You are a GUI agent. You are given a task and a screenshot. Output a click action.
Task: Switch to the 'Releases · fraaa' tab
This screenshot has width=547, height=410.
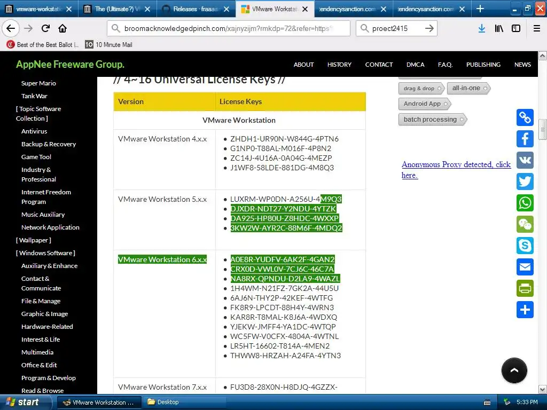[x=197, y=9]
